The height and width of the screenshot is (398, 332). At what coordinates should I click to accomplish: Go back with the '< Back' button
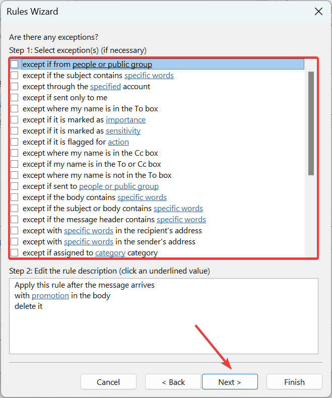(x=173, y=382)
